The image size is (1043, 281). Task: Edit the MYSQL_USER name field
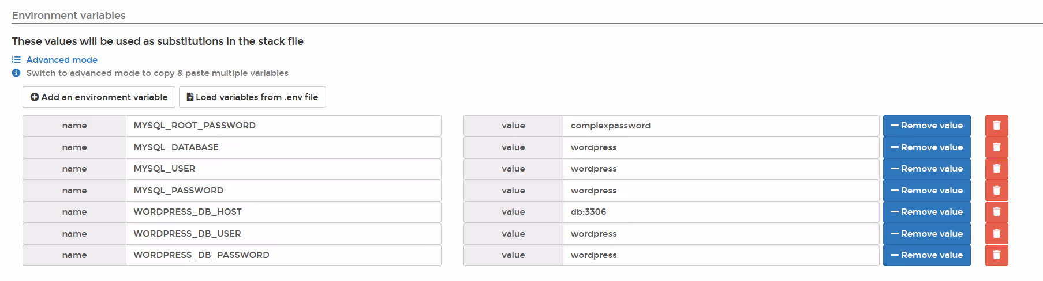pyautogui.click(x=283, y=169)
